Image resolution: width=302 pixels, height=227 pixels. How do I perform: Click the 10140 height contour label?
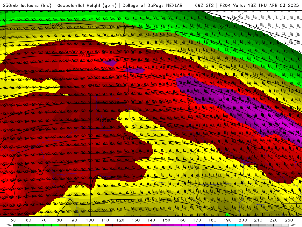click(84, 56)
